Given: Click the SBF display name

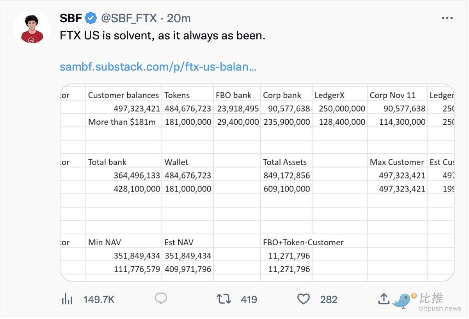Looking at the screenshot, I should click(x=71, y=18).
